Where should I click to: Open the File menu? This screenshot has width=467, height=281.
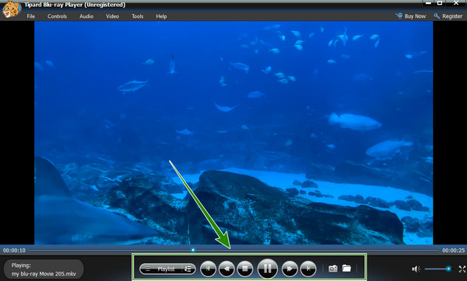point(31,16)
